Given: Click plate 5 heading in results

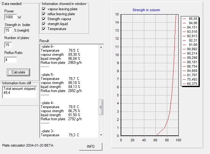Looking at the screenshot, I should (48, 75).
